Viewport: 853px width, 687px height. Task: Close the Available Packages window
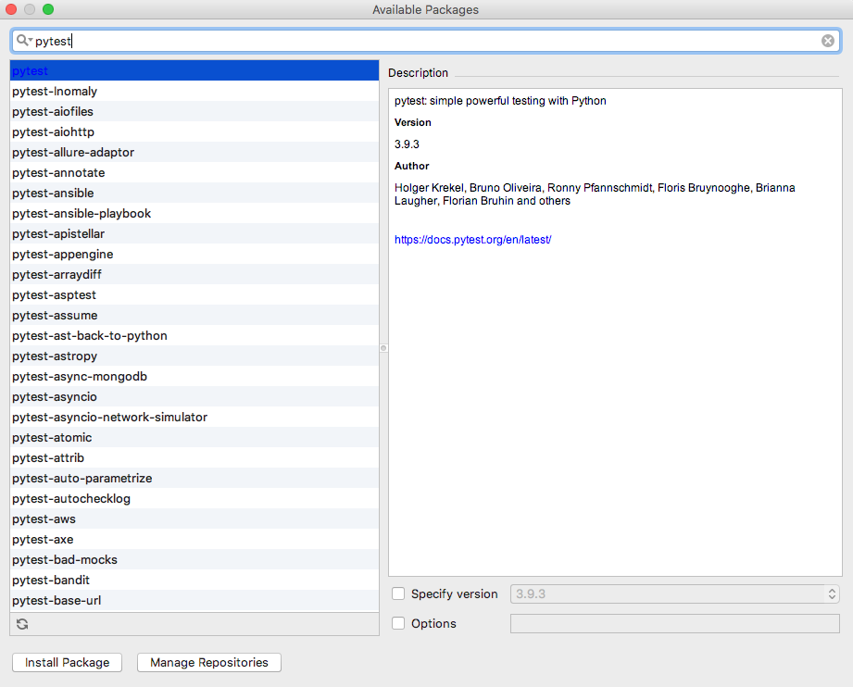[11, 9]
